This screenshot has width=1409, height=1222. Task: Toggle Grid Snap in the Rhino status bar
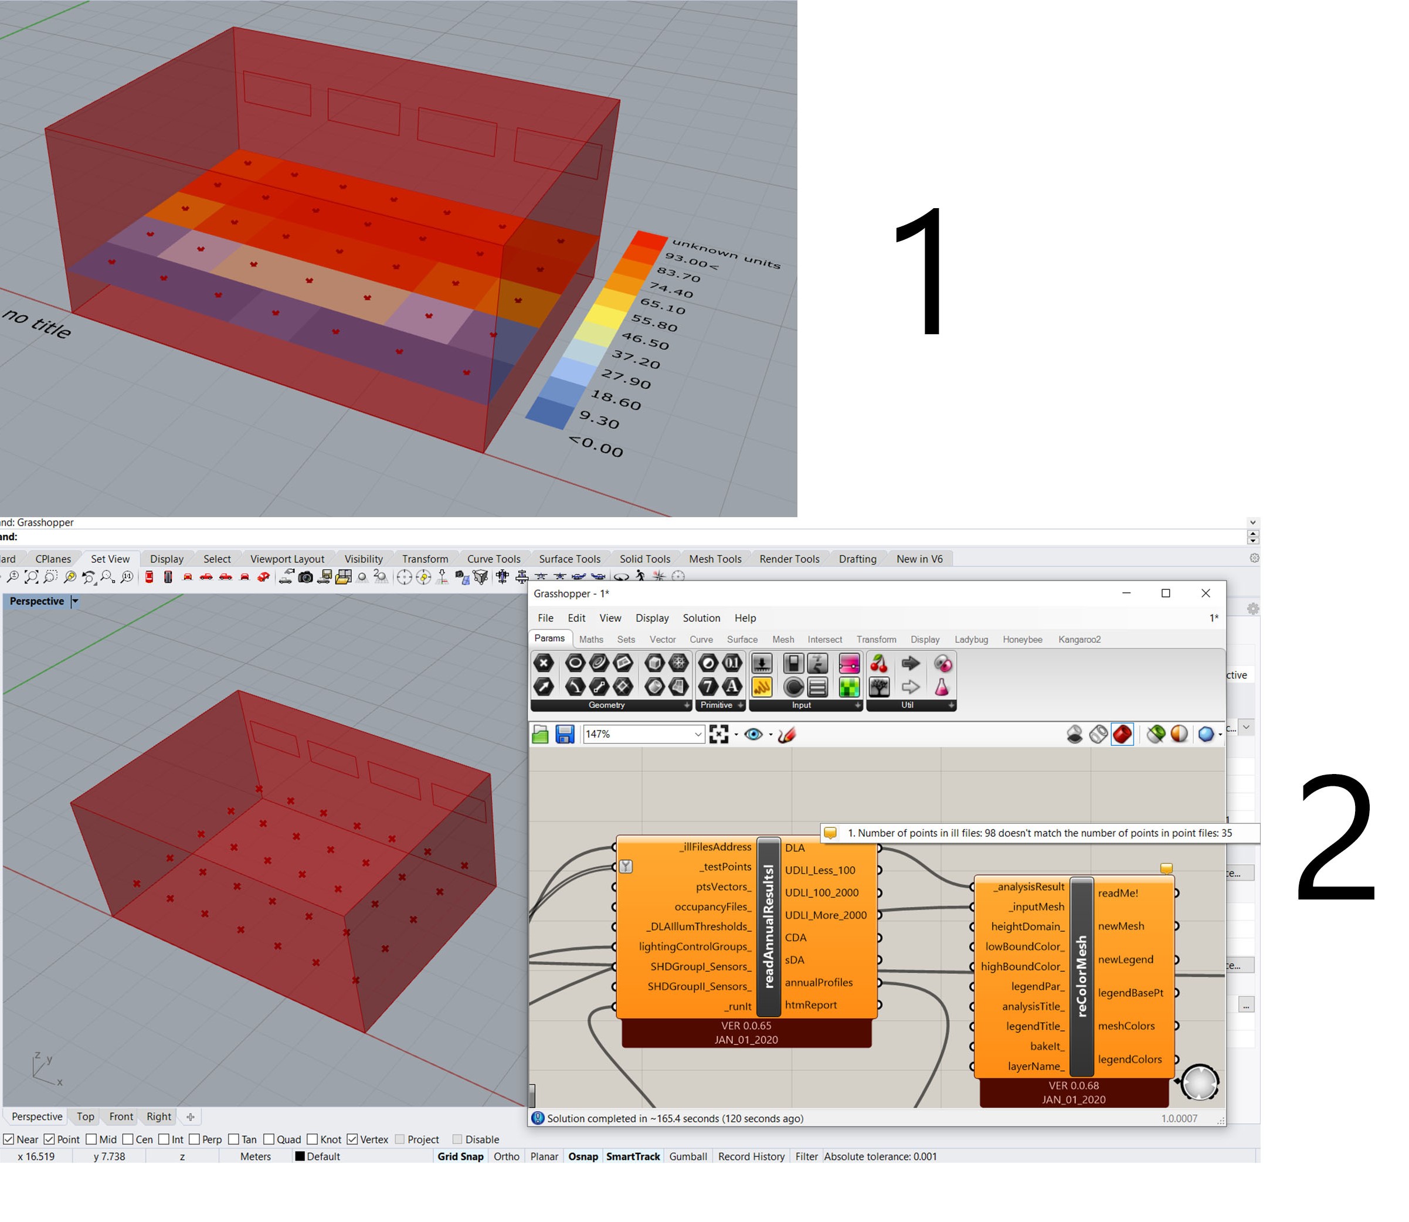tap(461, 1157)
